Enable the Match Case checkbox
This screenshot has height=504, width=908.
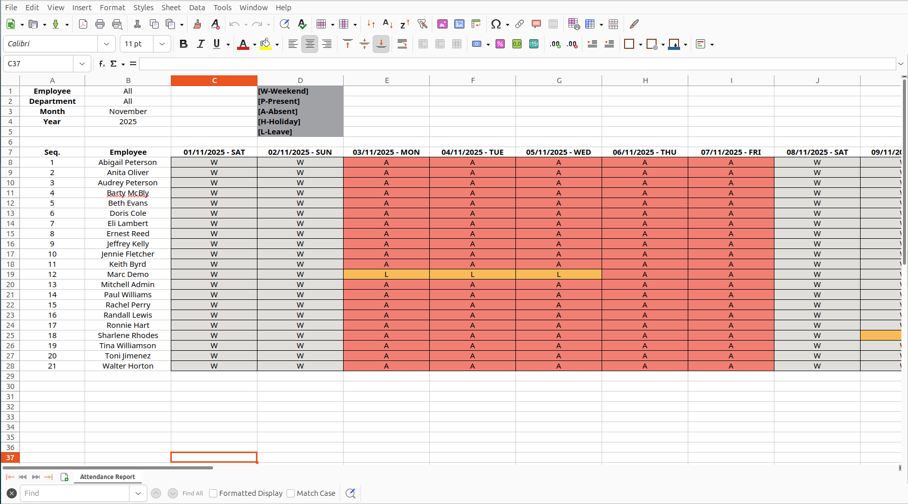(291, 493)
